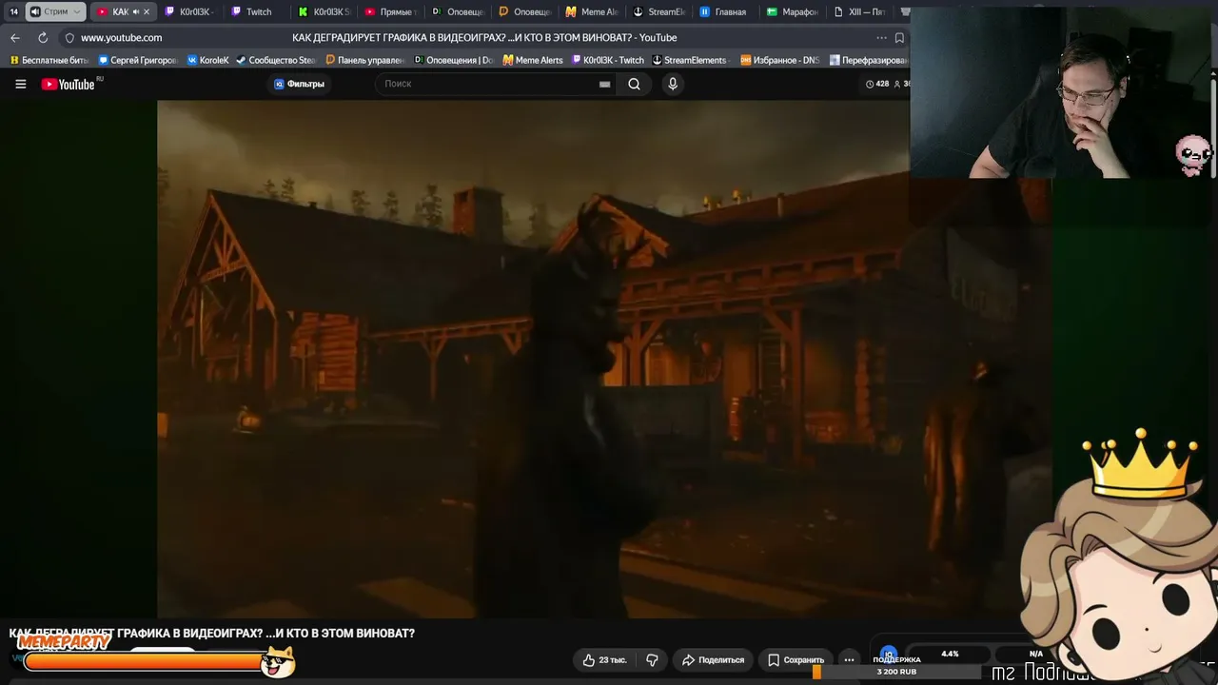This screenshot has width=1218, height=685.
Task: Click the YouTube search magnifier button
Action: [634, 84]
